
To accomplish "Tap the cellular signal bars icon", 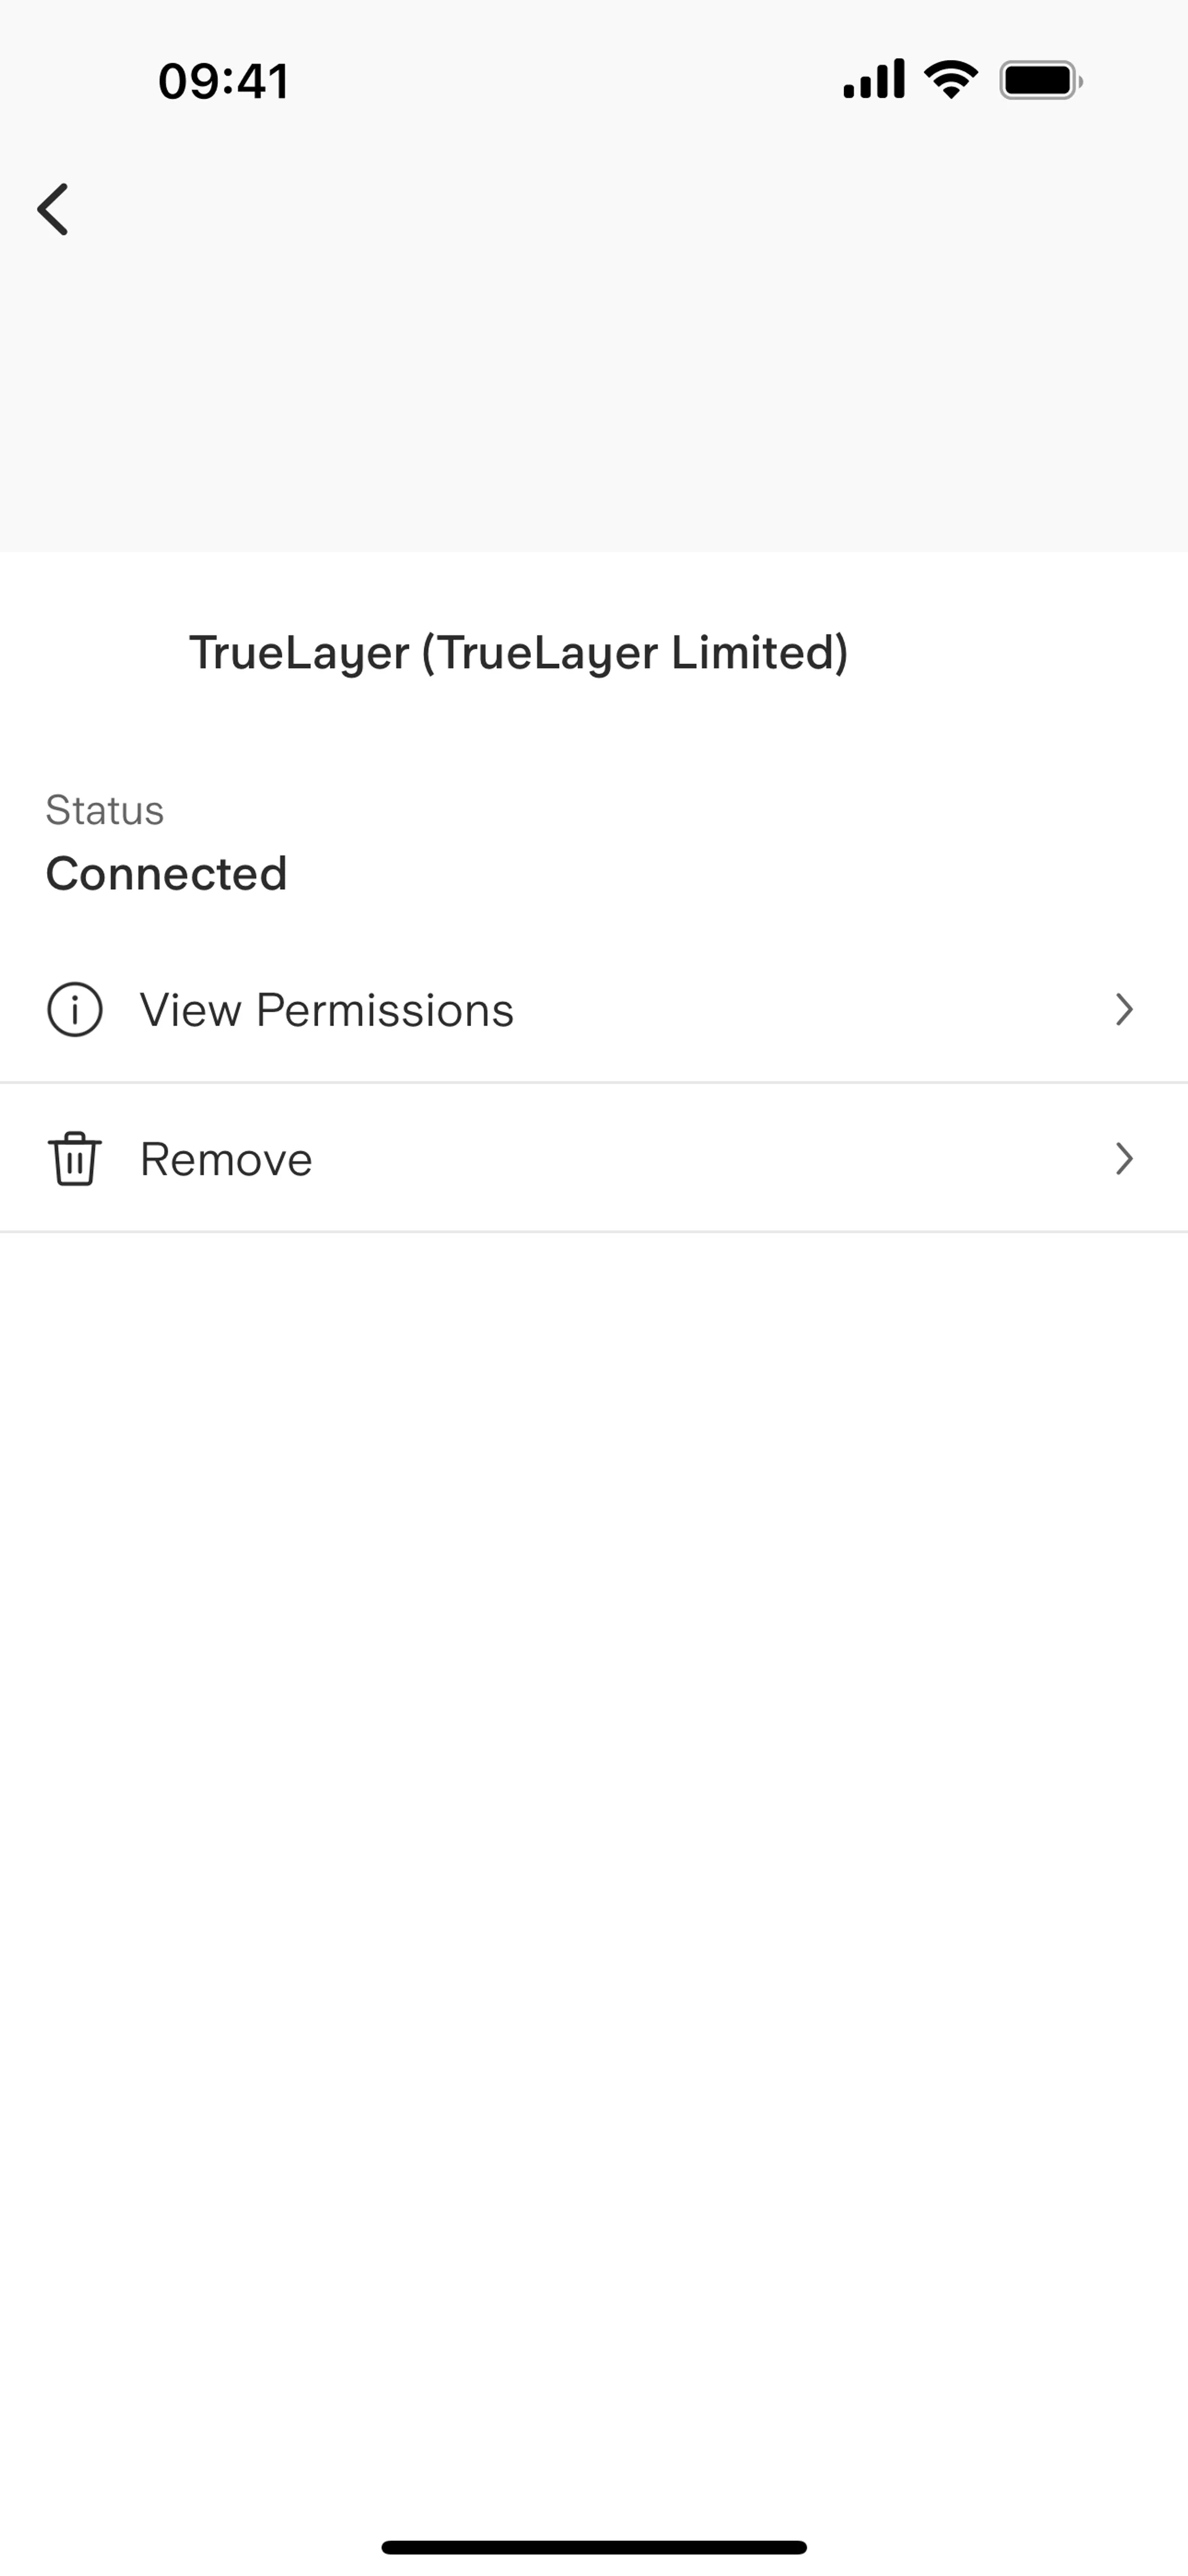I will (873, 80).
